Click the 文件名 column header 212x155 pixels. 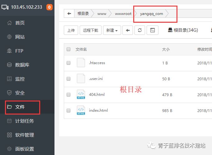pyautogui.click(x=81, y=49)
